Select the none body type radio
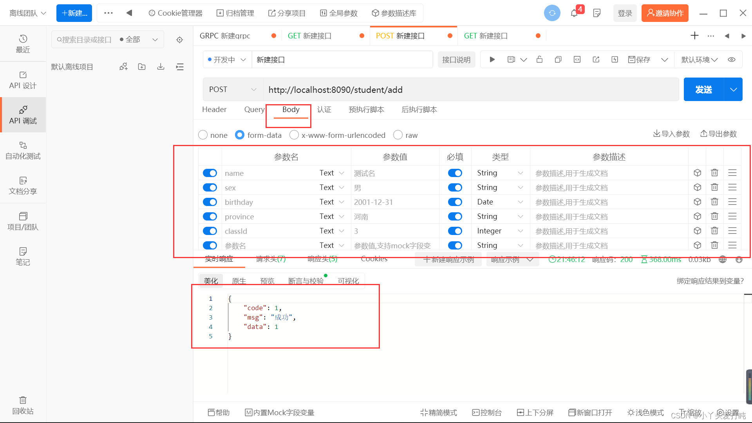 click(203, 135)
